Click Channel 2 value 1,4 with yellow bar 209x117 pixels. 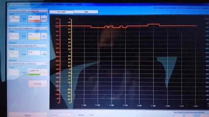click(x=34, y=36)
